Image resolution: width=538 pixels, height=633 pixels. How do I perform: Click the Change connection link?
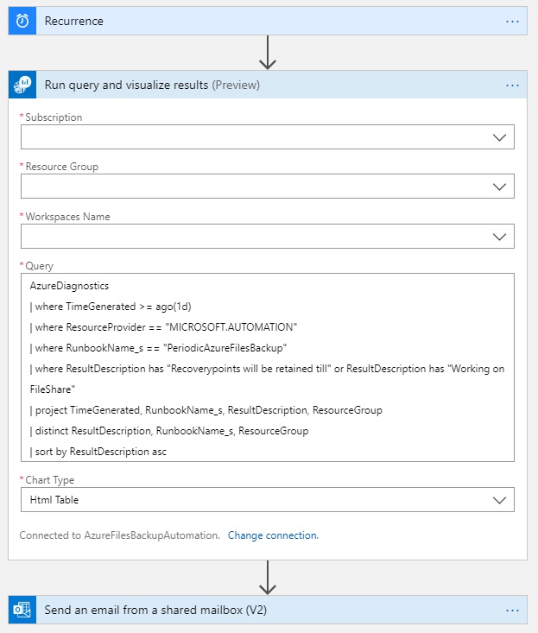[x=273, y=535]
